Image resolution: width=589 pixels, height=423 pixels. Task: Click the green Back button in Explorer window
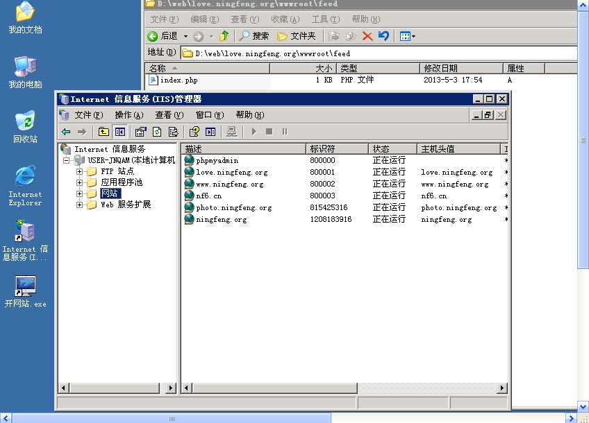pyautogui.click(x=163, y=36)
